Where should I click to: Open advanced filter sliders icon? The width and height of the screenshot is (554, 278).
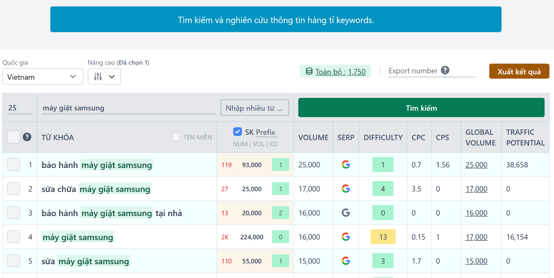click(98, 77)
